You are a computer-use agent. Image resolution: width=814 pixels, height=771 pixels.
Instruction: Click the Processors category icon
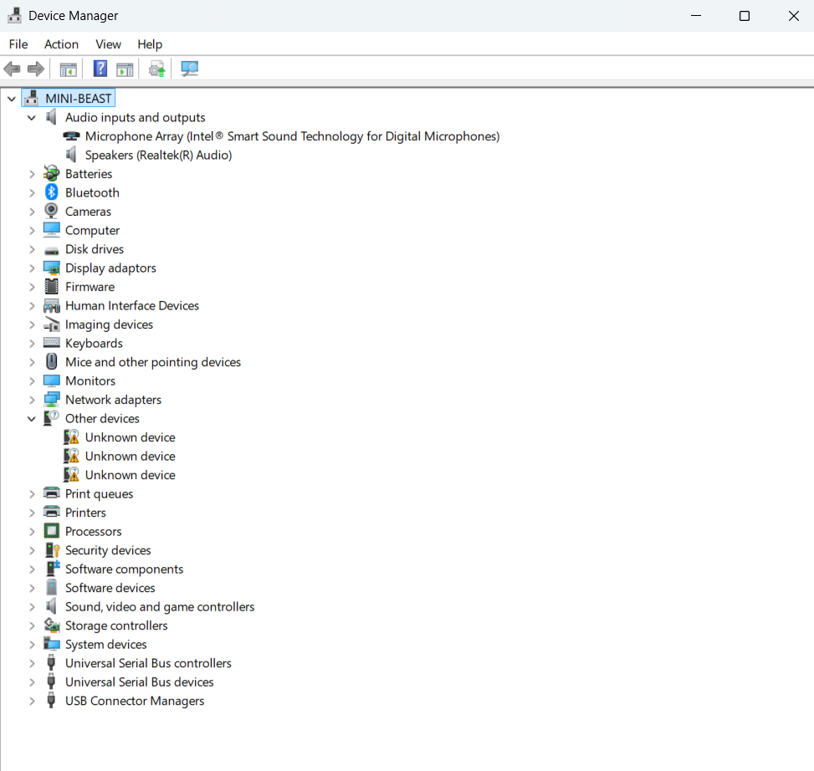pos(51,531)
